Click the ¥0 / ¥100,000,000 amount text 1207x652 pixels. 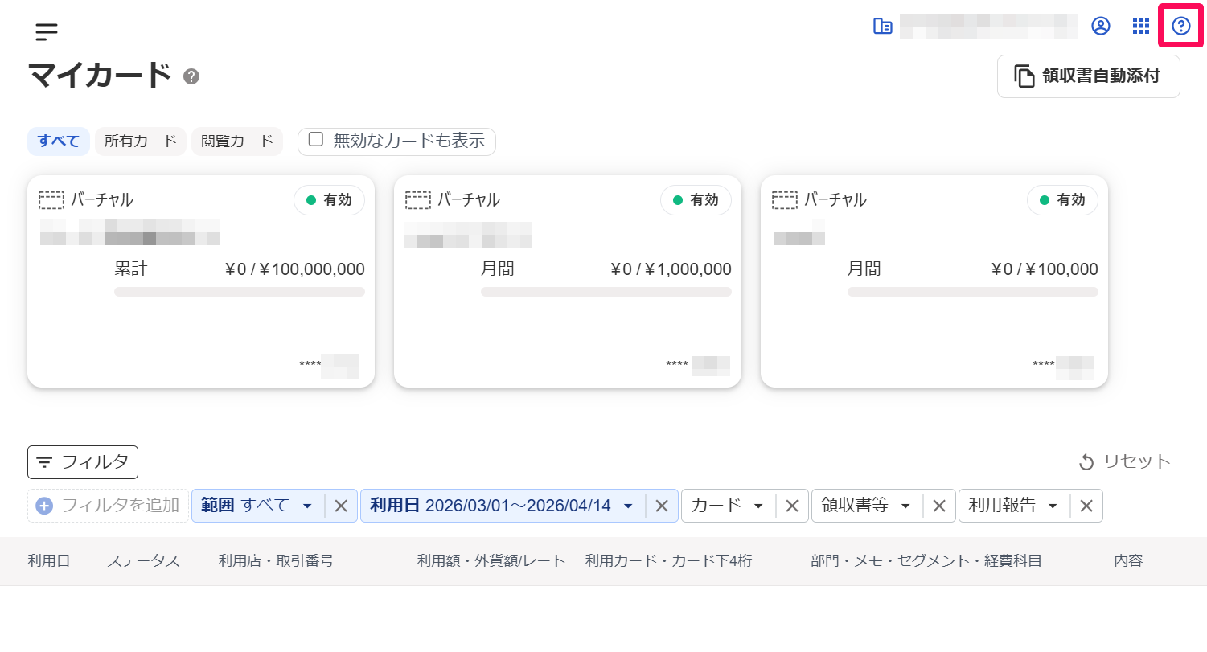(294, 269)
